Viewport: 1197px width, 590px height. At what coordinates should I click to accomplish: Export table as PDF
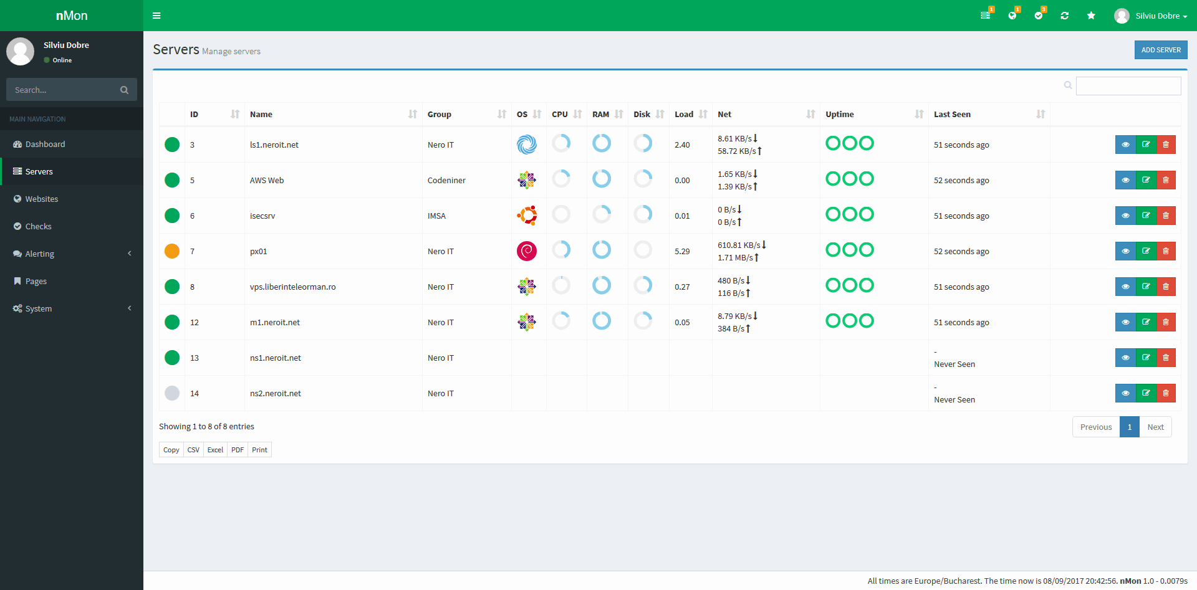(238, 450)
